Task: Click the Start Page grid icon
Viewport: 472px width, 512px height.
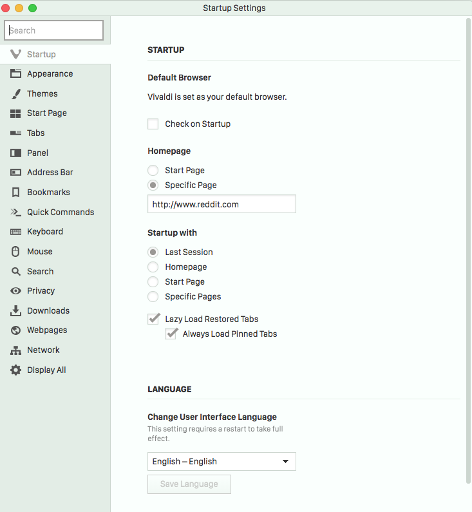Action: tap(15, 113)
